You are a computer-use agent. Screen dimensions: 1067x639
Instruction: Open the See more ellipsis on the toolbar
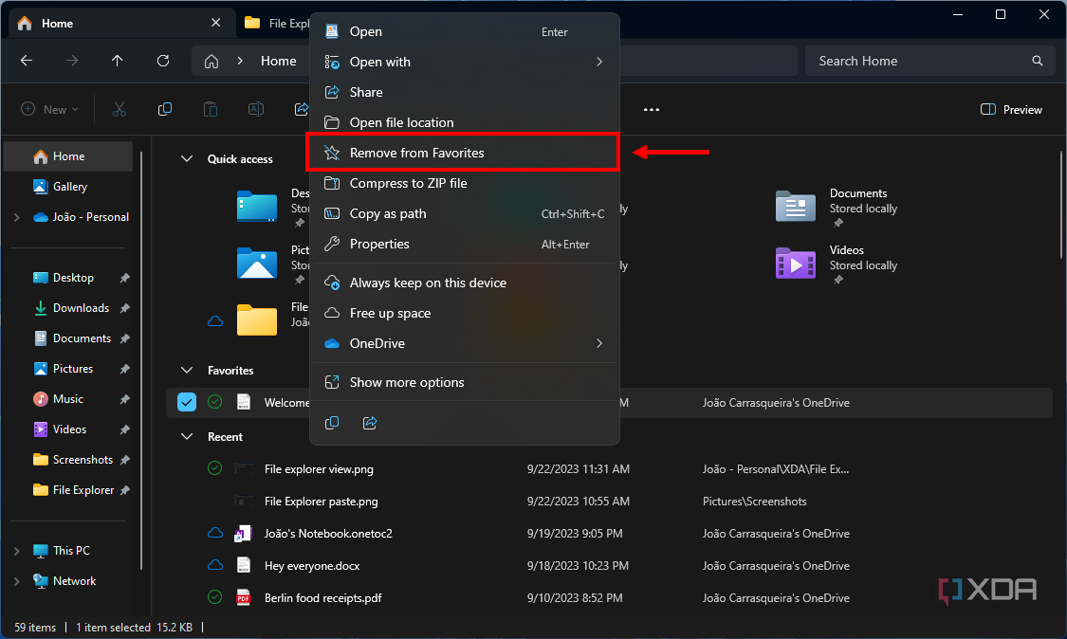click(651, 109)
